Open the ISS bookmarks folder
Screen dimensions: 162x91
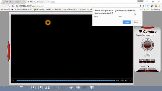tap(90, 10)
